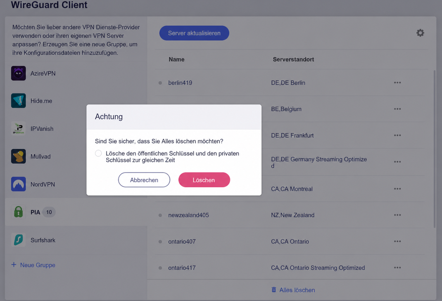Image resolution: width=442 pixels, height=301 pixels.
Task: Choose the Mullvad mole icon
Action: [x=18, y=156]
